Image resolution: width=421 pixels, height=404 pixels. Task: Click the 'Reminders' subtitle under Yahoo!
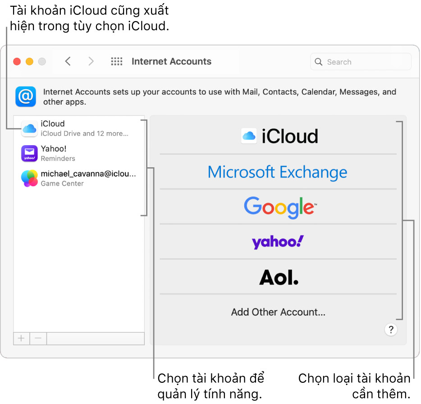point(58,158)
